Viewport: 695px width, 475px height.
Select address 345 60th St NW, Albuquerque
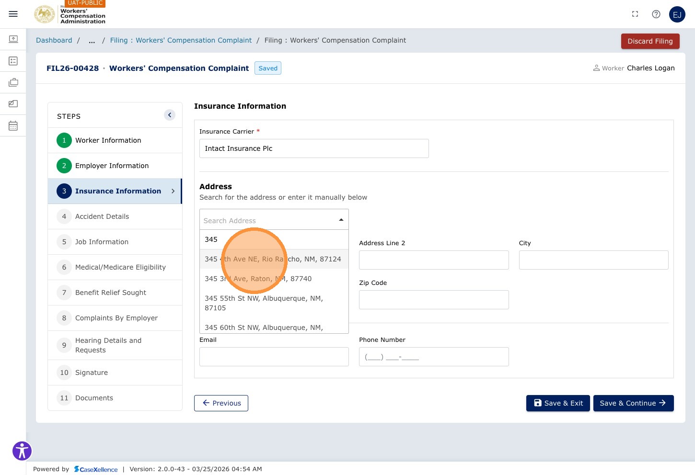point(274,327)
